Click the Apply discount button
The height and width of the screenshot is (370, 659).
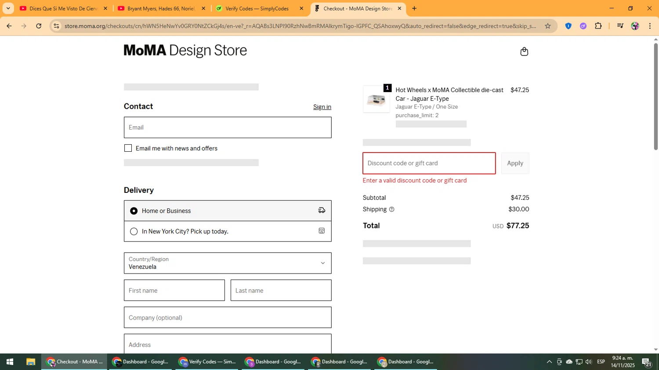[x=515, y=163]
